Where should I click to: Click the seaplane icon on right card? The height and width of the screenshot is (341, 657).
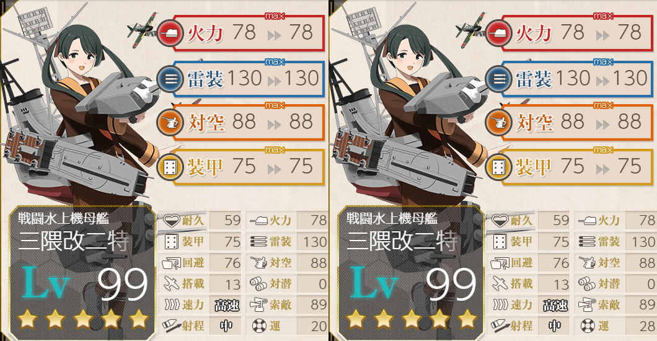click(471, 29)
